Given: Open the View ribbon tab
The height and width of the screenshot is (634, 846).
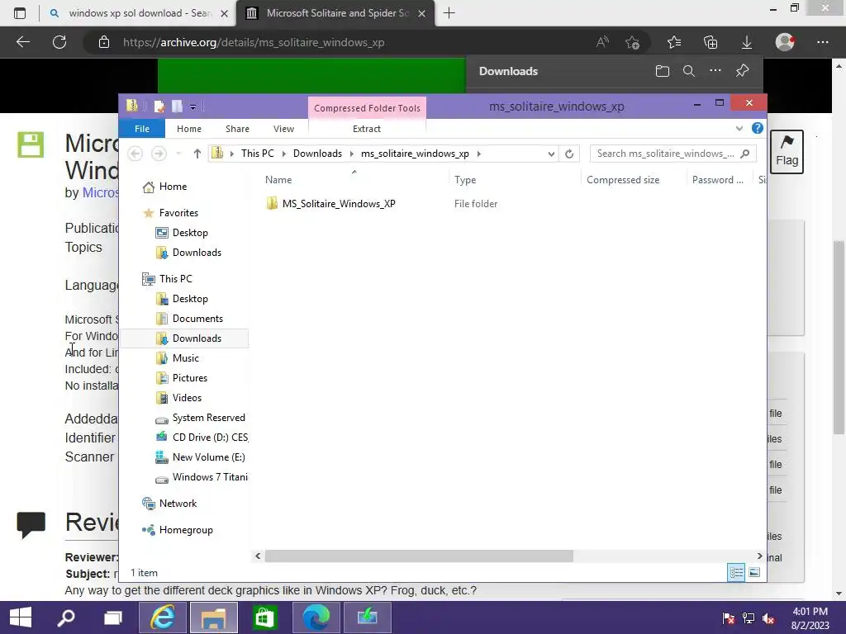Looking at the screenshot, I should tap(284, 129).
